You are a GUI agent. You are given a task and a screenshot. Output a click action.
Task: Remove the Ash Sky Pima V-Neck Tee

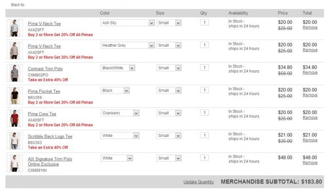click(x=310, y=28)
